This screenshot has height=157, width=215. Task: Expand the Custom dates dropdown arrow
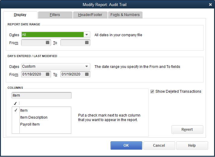87,66
